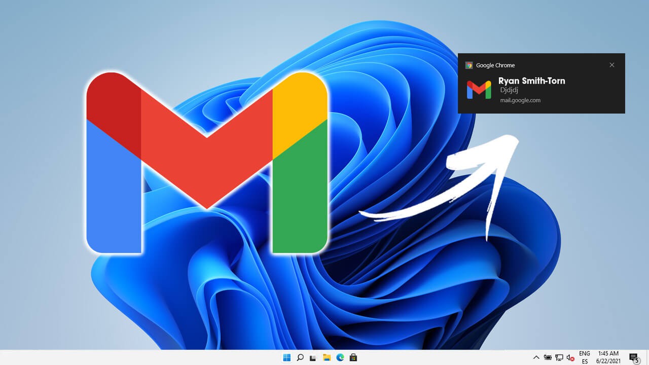The image size is (649, 365).
Task: Open the Windows Start menu
Action: click(x=287, y=357)
